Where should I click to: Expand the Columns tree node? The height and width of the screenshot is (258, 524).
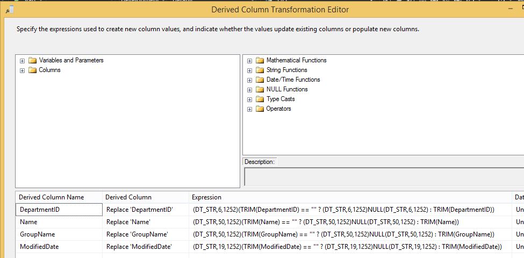point(22,70)
